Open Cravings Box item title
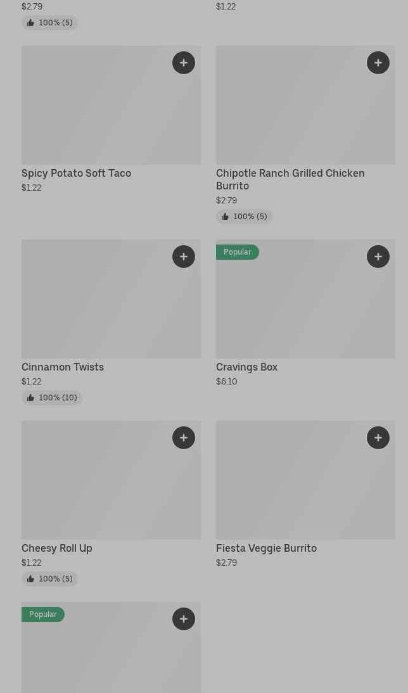Image resolution: width=408 pixels, height=693 pixels. [x=246, y=367]
